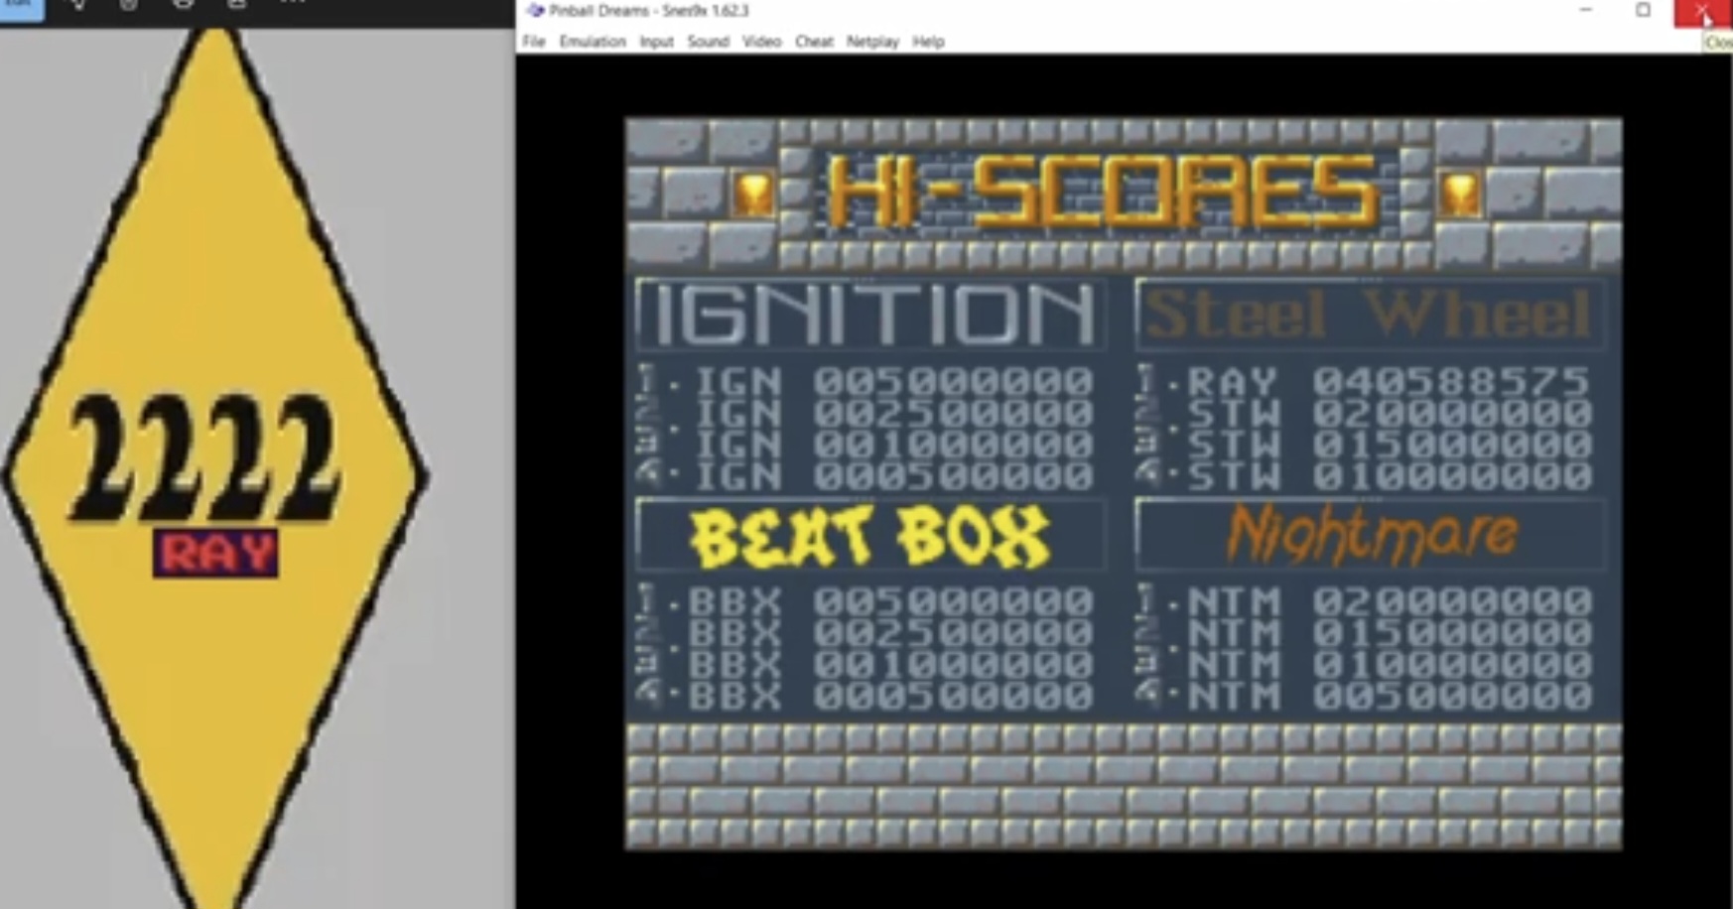Close the Snes9x window

click(x=1702, y=12)
